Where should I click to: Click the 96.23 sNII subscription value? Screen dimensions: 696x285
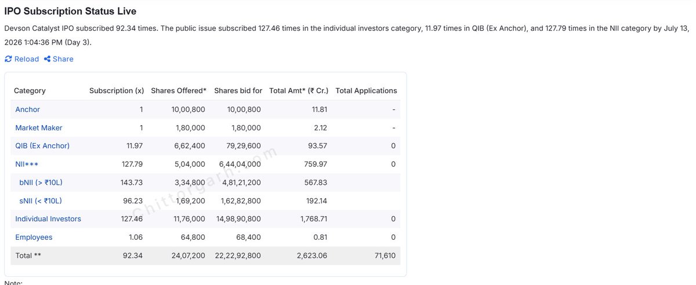click(x=133, y=201)
